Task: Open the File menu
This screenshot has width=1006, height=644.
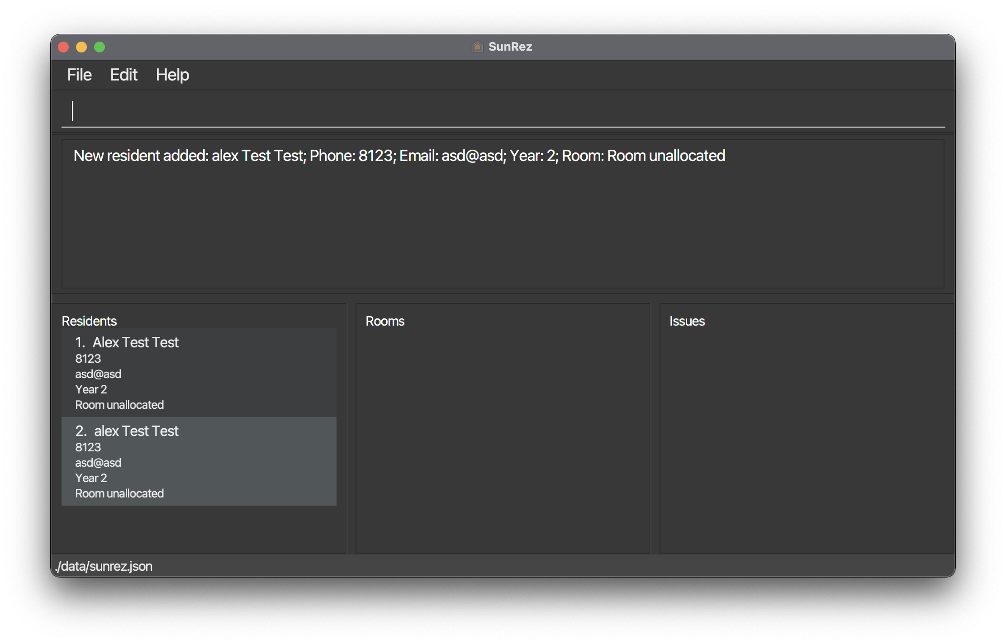Action: coord(79,75)
